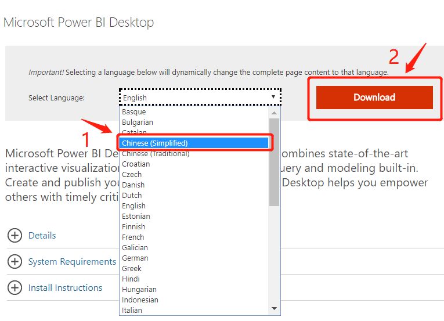Click the red Download button
This screenshot has height=321, width=444.
[x=374, y=98]
